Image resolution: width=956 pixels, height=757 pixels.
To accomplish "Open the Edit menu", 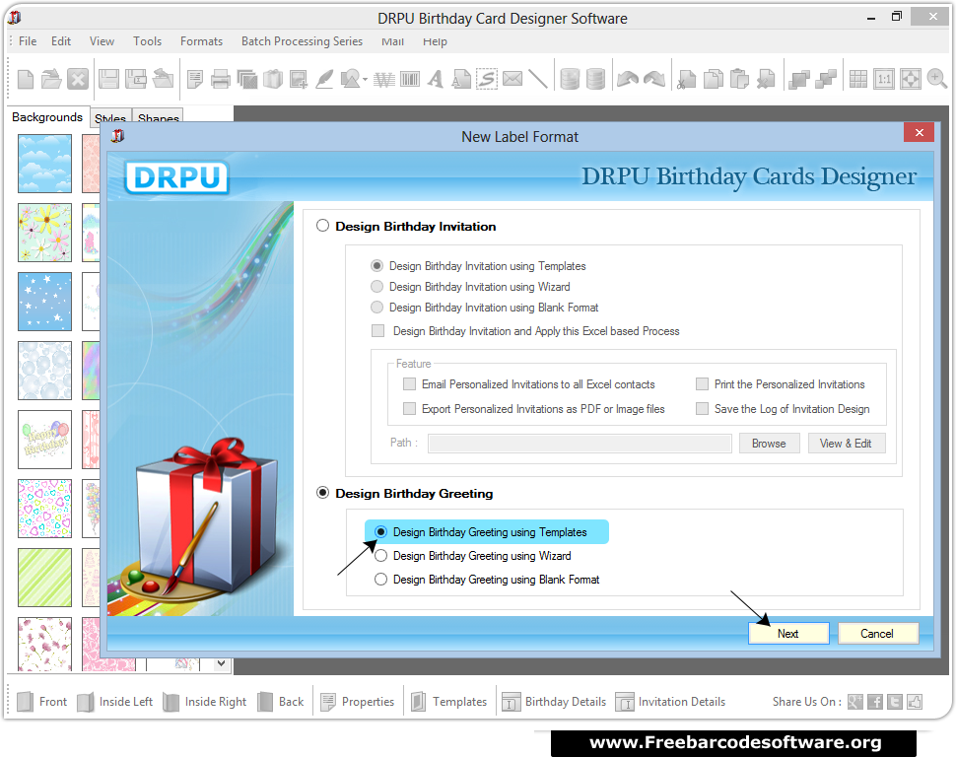I will click(x=61, y=41).
